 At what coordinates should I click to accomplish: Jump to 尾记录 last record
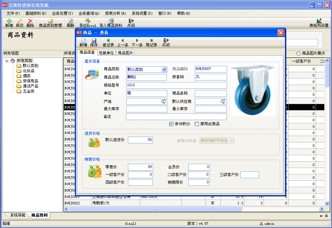click(151, 42)
